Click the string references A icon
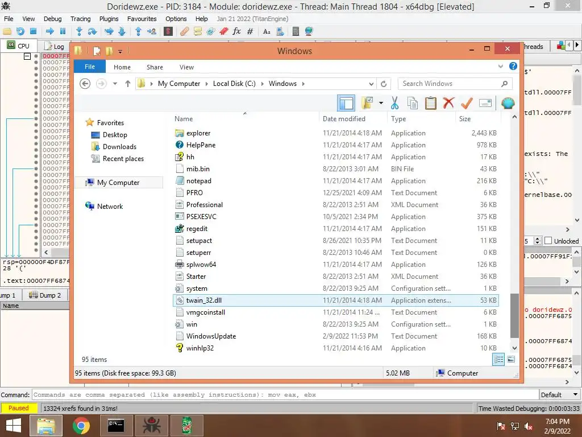The width and height of the screenshot is (582, 437). [267, 32]
